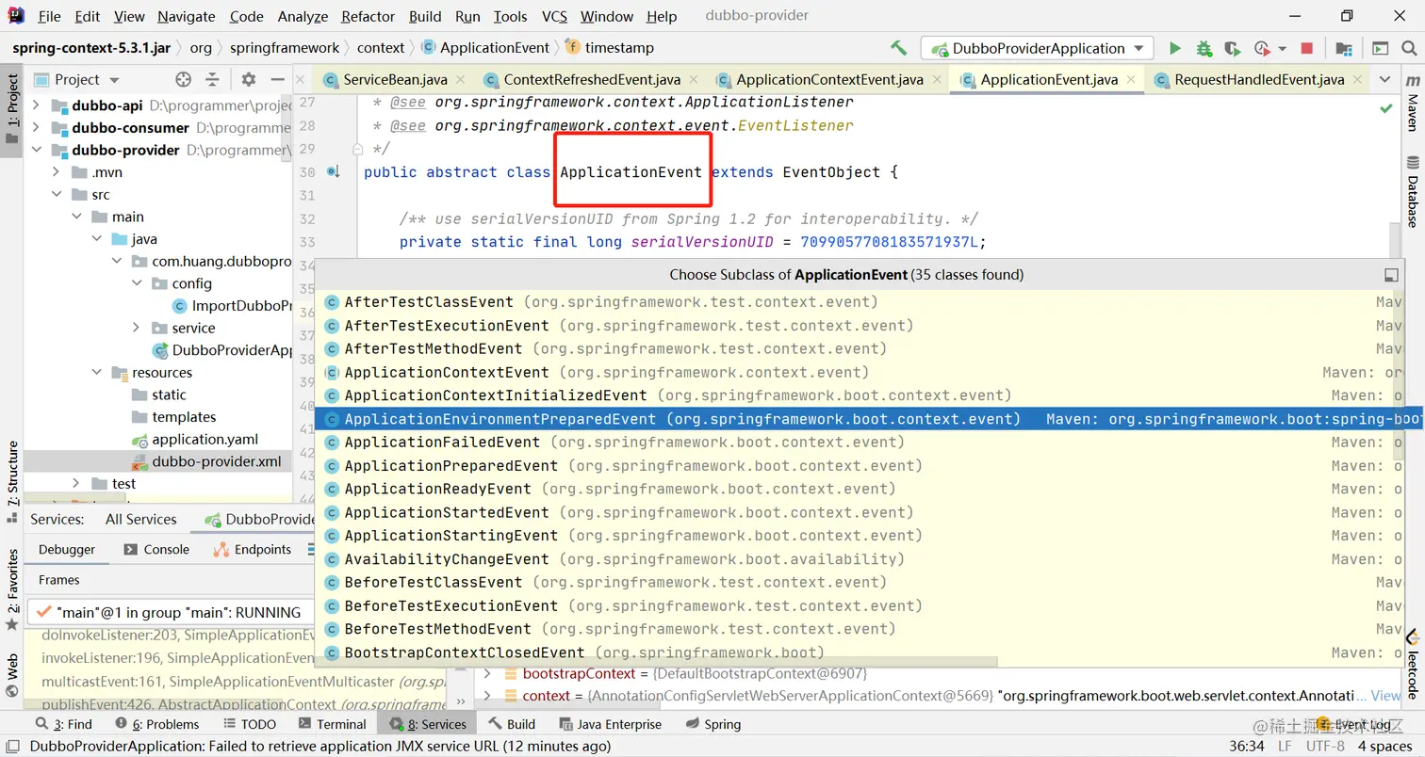Viewport: 1425px width, 757px height.
Task: Open the Find tool window
Action: coord(63,724)
